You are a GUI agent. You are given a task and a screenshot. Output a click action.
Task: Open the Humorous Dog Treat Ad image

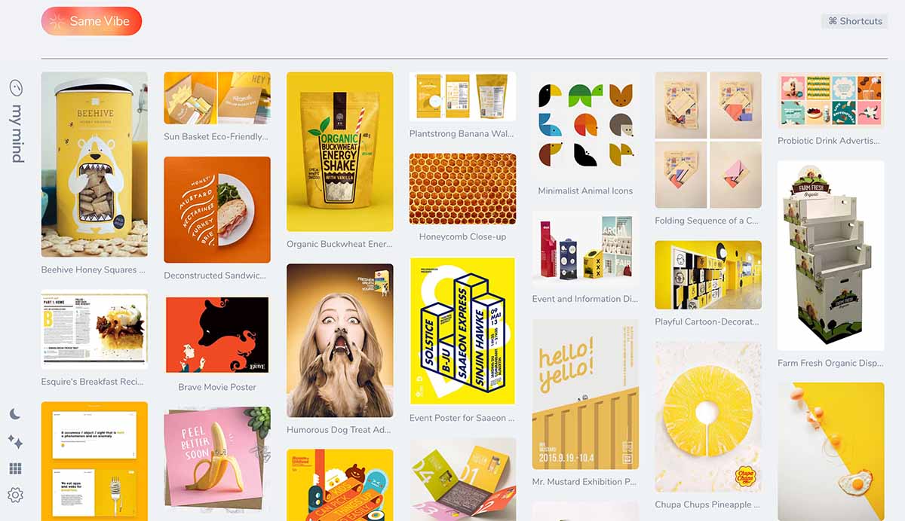[340, 340]
